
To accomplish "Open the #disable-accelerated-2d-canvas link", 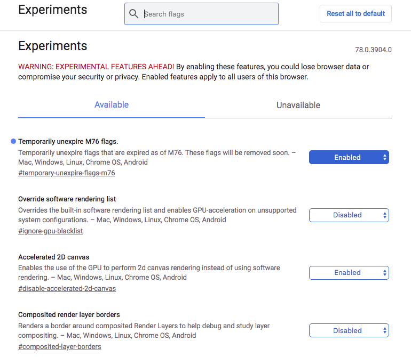I will pos(67,288).
